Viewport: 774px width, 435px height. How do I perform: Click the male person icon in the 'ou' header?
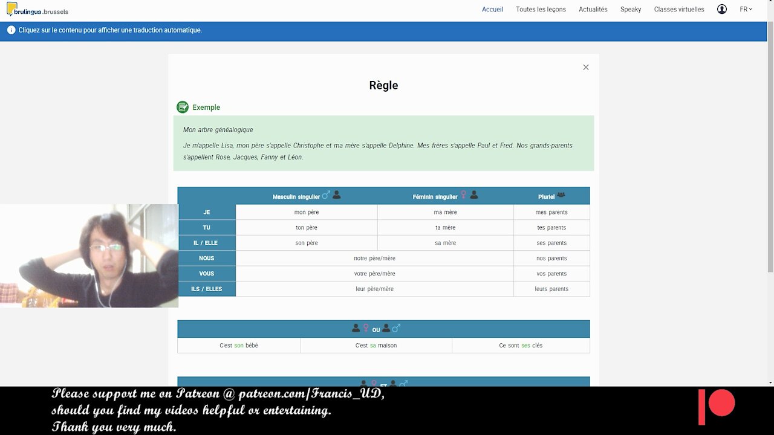pyautogui.click(x=386, y=329)
